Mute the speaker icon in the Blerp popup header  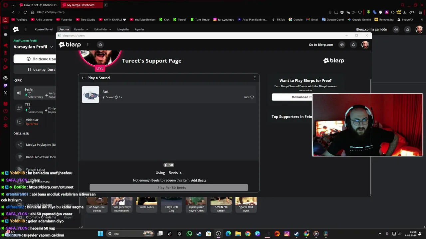[342, 45]
